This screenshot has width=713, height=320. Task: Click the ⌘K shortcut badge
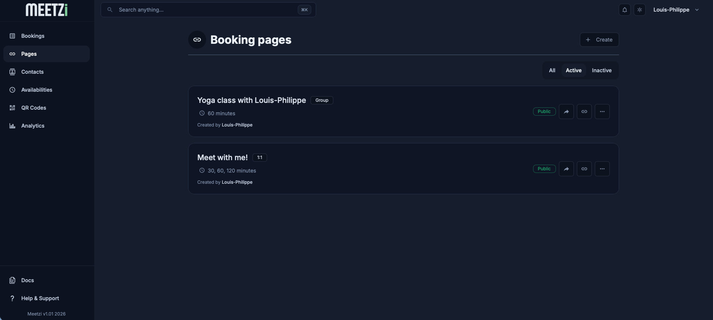pyautogui.click(x=305, y=10)
